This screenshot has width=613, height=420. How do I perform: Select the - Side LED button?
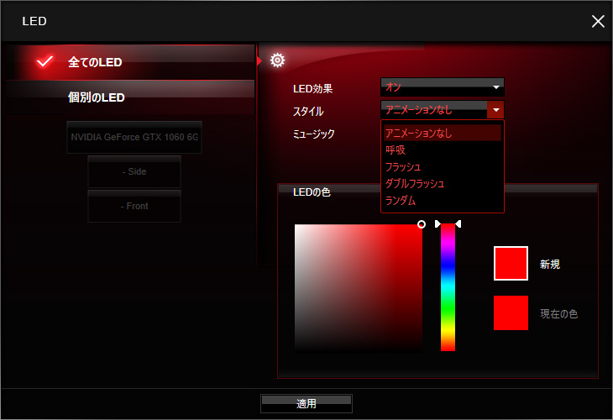(134, 171)
